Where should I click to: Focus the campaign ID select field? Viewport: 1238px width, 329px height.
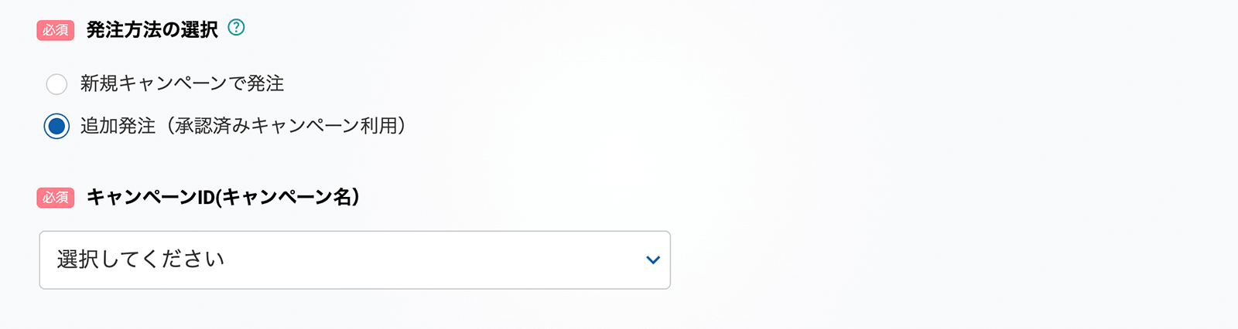pyautogui.click(x=354, y=260)
